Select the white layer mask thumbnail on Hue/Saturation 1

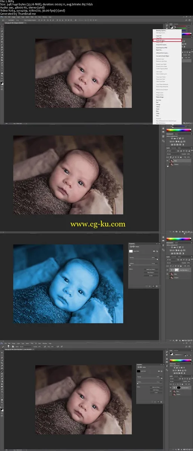[177, 270]
